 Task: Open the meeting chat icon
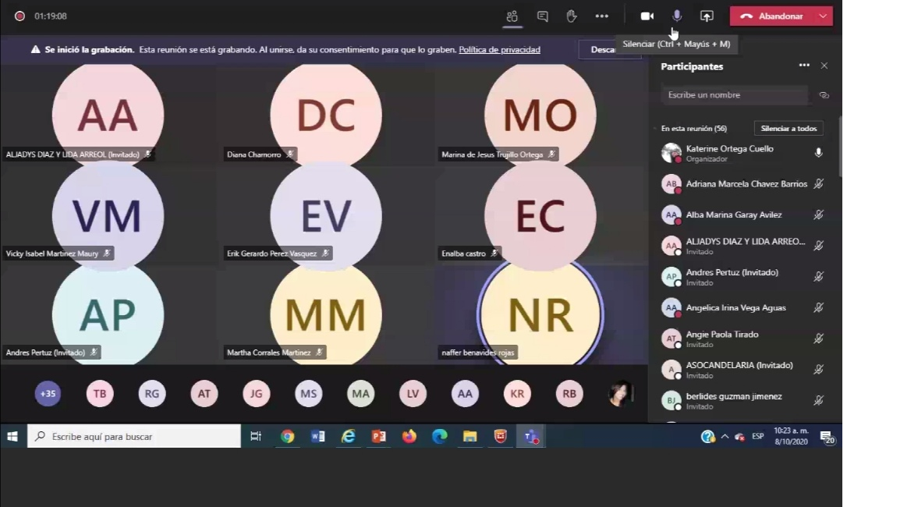pos(542,16)
